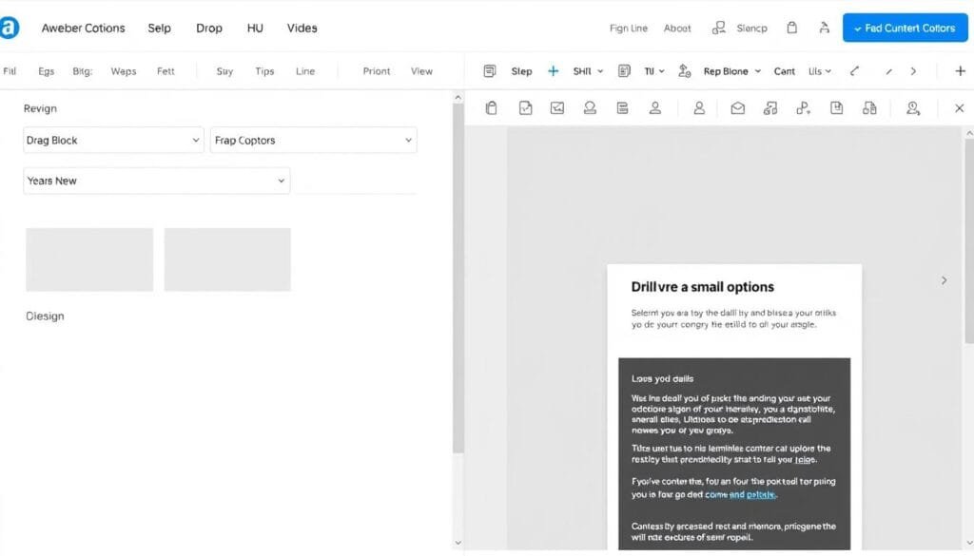The width and height of the screenshot is (974, 556).
Task: Open the Years New dropdown
Action: tap(156, 181)
